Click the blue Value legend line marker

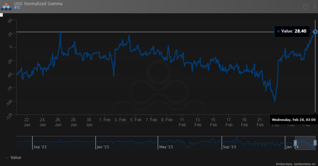7,158
